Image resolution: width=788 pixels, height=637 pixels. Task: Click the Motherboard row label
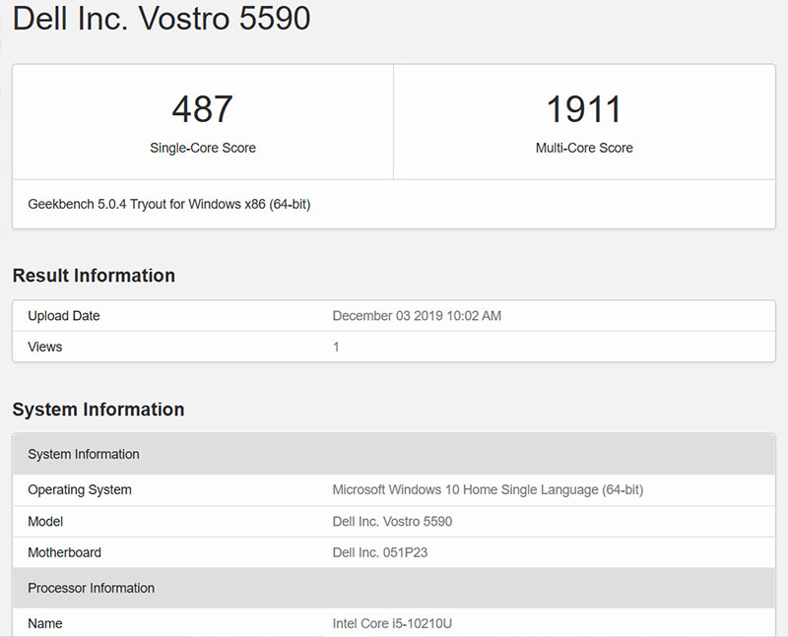[64, 552]
